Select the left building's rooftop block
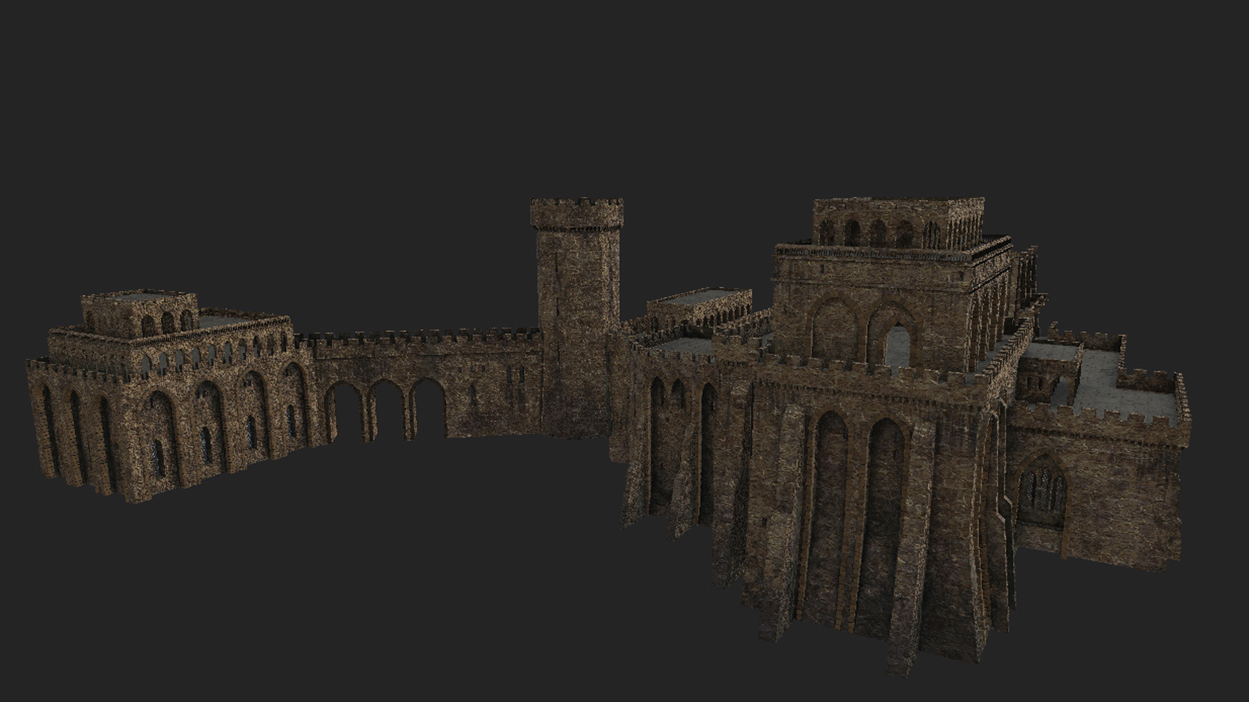1249x702 pixels. click(x=139, y=312)
